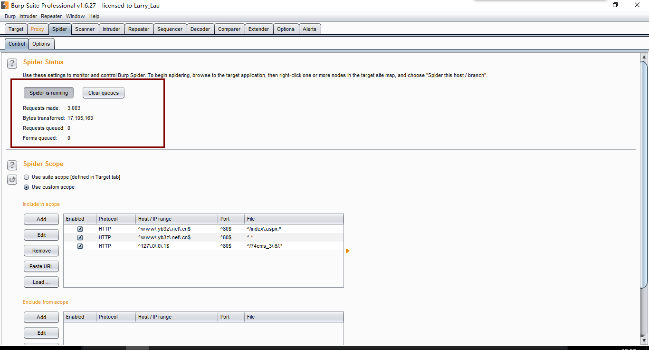Open the Spider Options sub-tab beside Control
The height and width of the screenshot is (350, 649).
[41, 44]
